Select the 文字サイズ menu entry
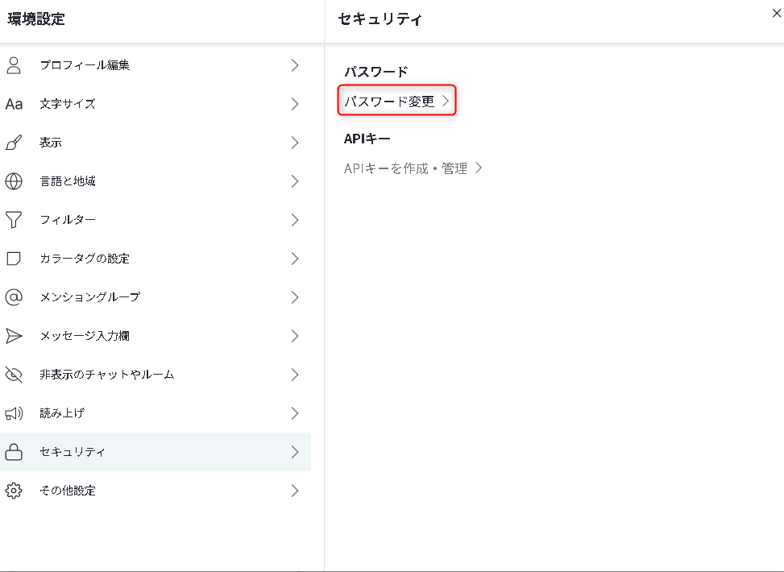 tap(68, 104)
